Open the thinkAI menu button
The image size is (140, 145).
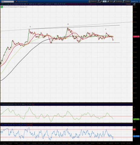[93, 2]
